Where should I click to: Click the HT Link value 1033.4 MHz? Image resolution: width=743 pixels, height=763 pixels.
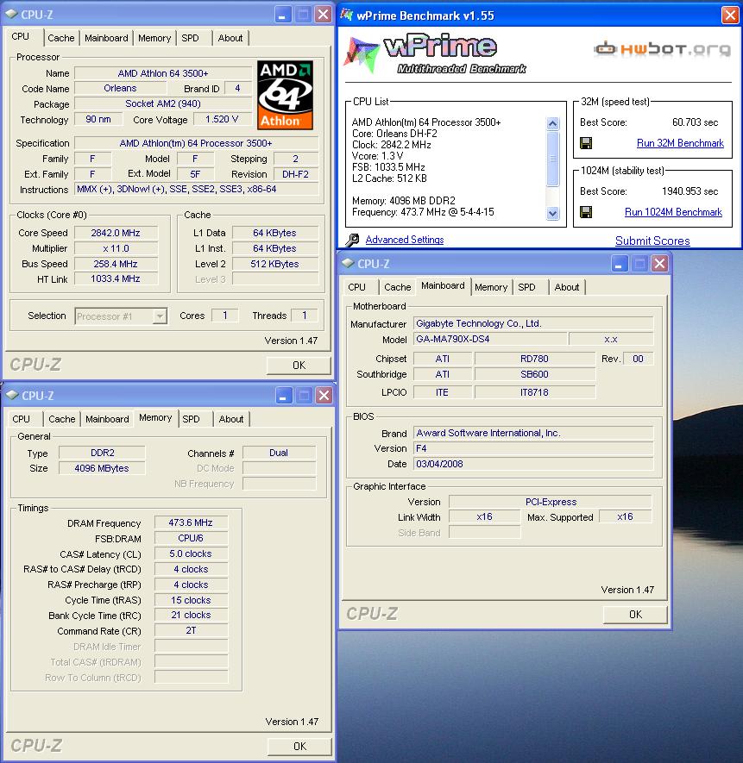click(116, 278)
